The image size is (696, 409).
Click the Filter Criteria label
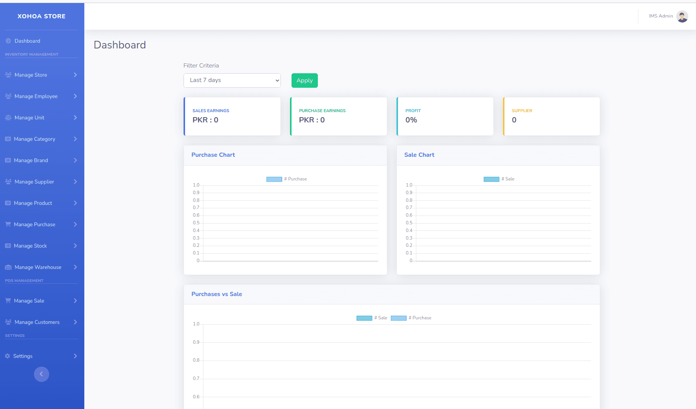(x=201, y=66)
